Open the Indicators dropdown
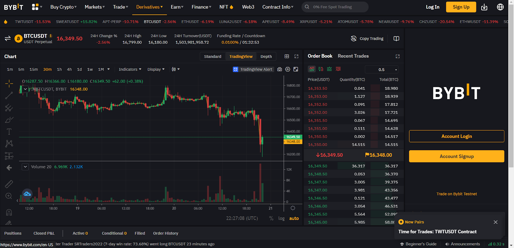514x248 pixels. pos(130,69)
